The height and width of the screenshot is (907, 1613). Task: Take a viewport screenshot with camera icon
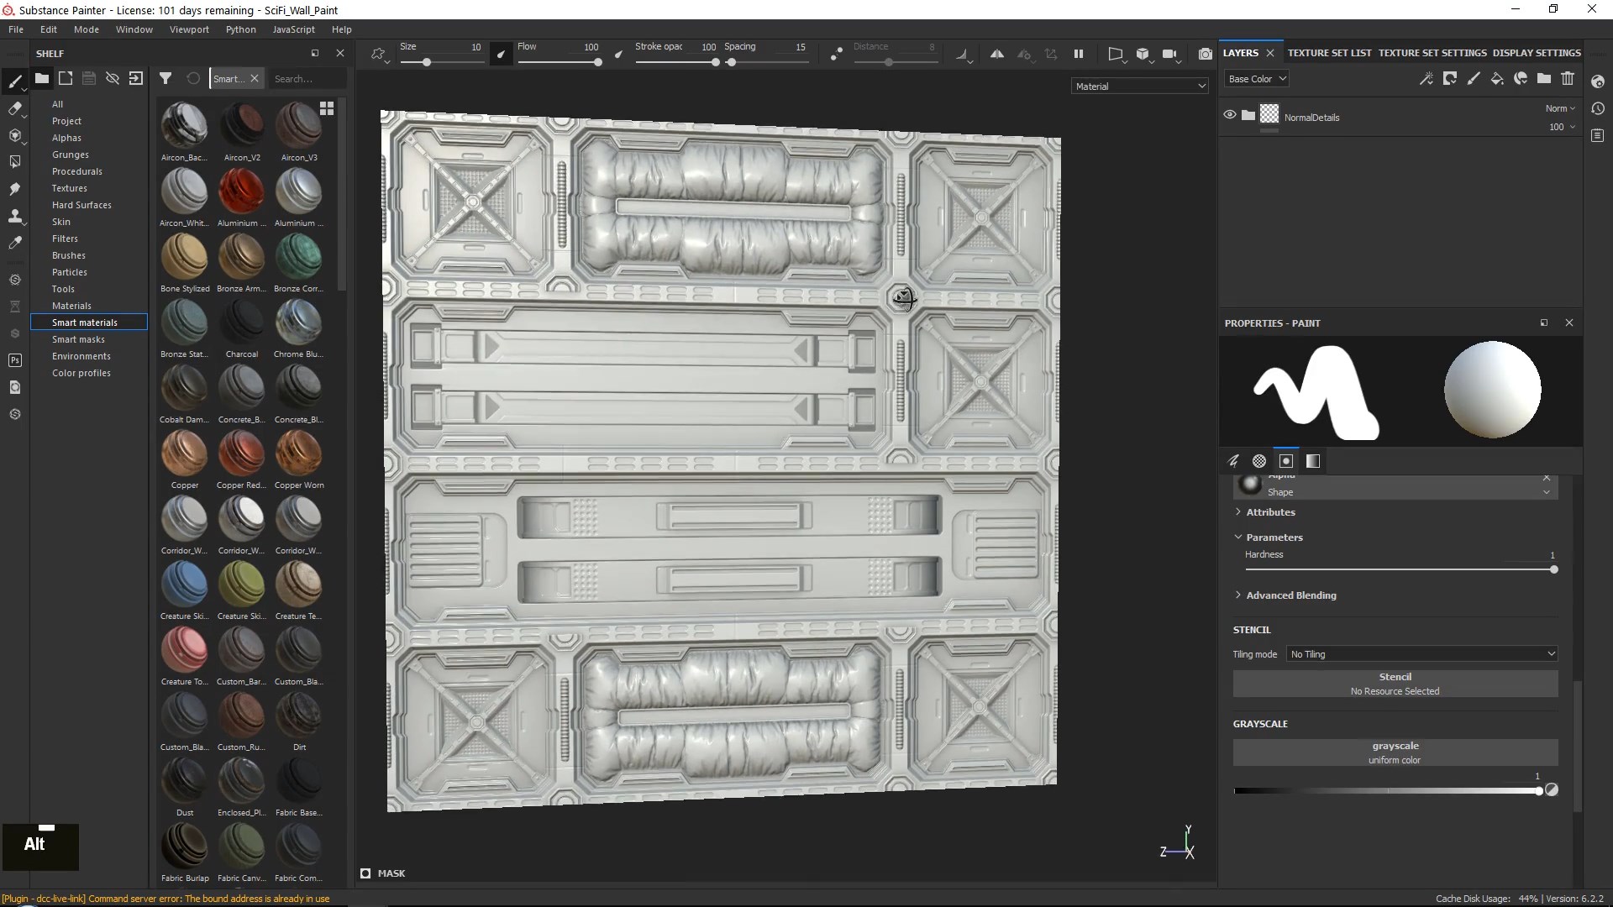click(x=1206, y=54)
